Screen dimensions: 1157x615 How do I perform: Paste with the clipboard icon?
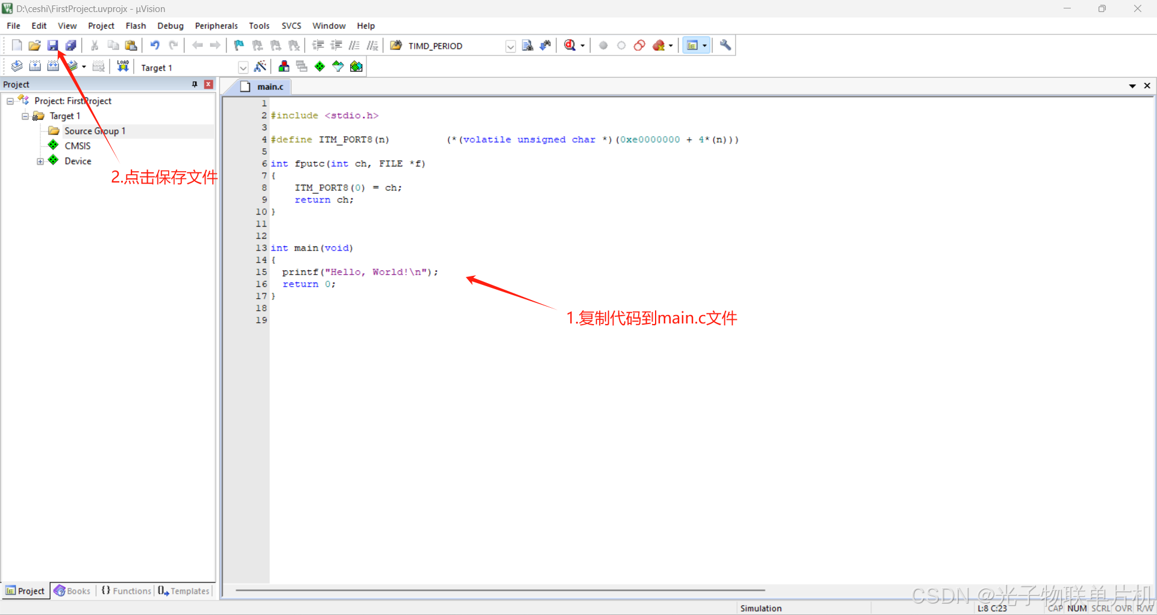pyautogui.click(x=131, y=45)
